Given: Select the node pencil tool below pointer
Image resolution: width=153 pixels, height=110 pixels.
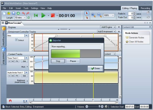Looking at the screenshot, I should (x=87, y=18).
